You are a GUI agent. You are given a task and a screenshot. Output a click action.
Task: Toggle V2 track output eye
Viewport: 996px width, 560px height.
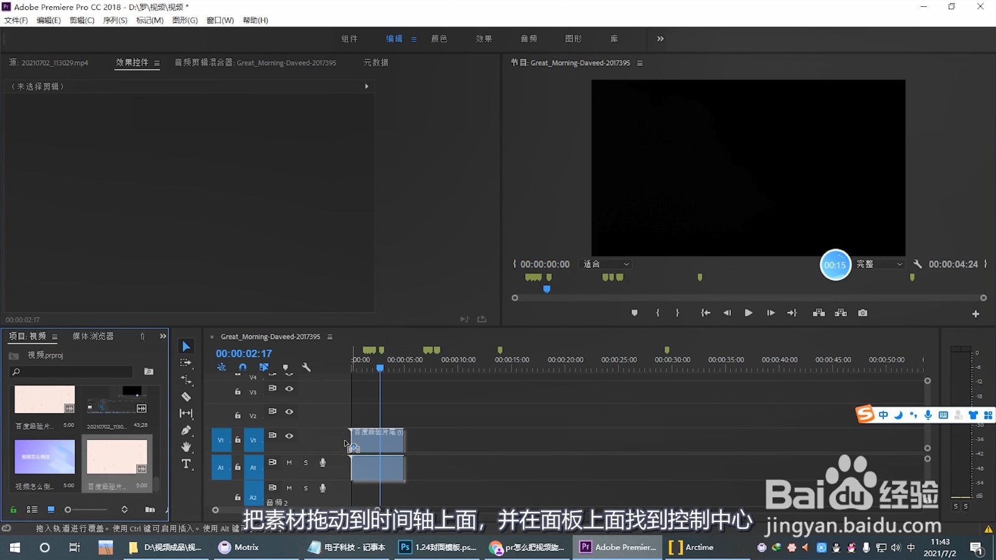(289, 412)
